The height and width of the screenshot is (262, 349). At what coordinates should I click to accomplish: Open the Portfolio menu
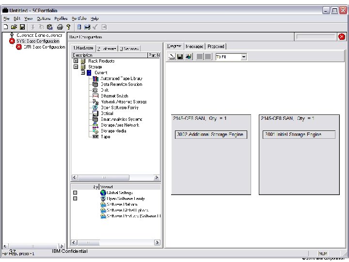click(x=79, y=18)
